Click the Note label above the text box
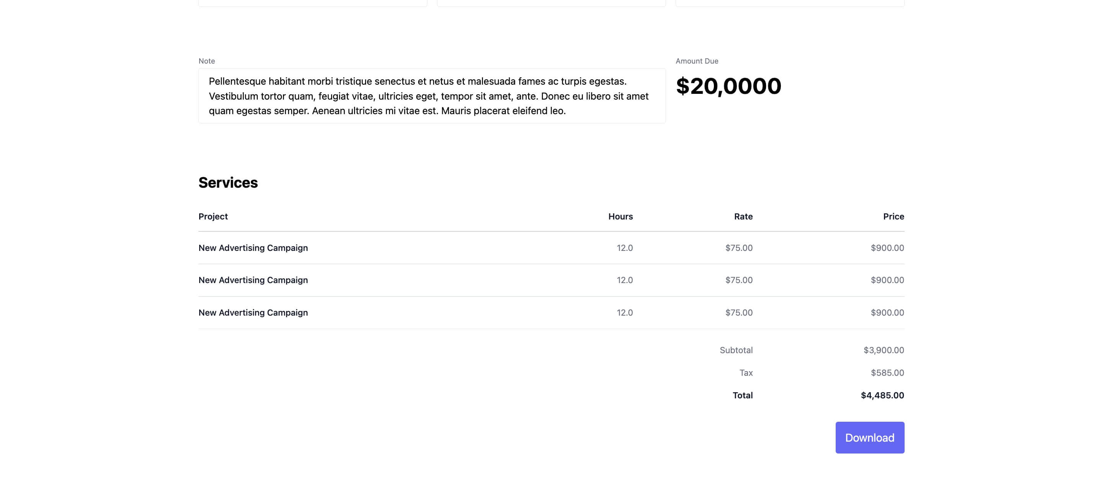This screenshot has height=488, width=1103. point(206,61)
